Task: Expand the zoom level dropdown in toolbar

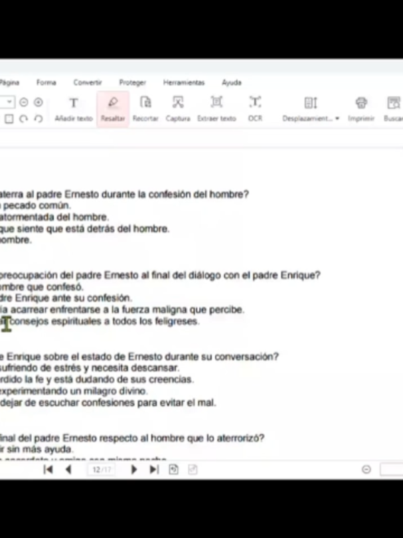Action: [x=9, y=102]
